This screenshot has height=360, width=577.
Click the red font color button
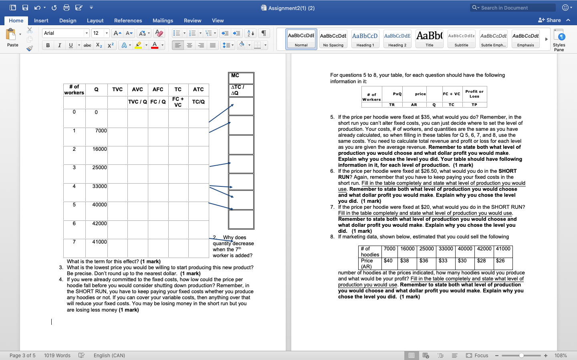click(155, 45)
